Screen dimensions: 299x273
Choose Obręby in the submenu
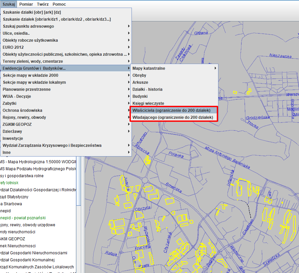click(x=139, y=75)
